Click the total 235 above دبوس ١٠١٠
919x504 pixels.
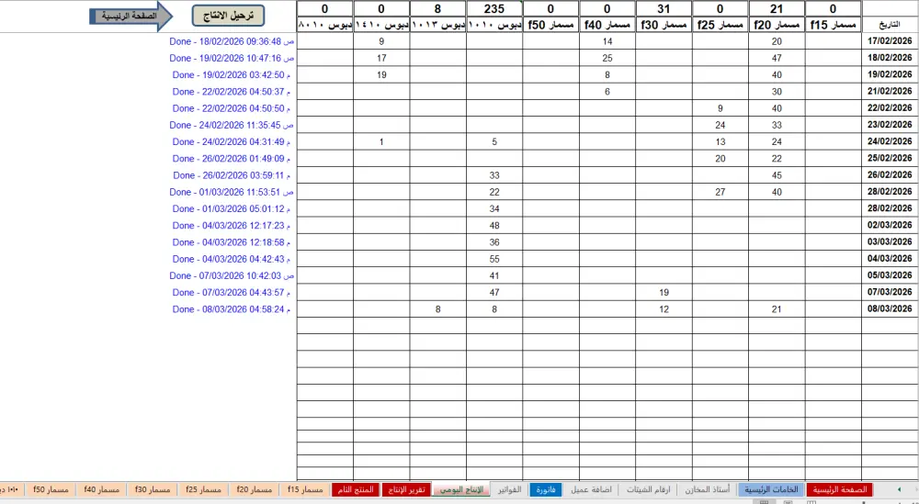coord(494,9)
